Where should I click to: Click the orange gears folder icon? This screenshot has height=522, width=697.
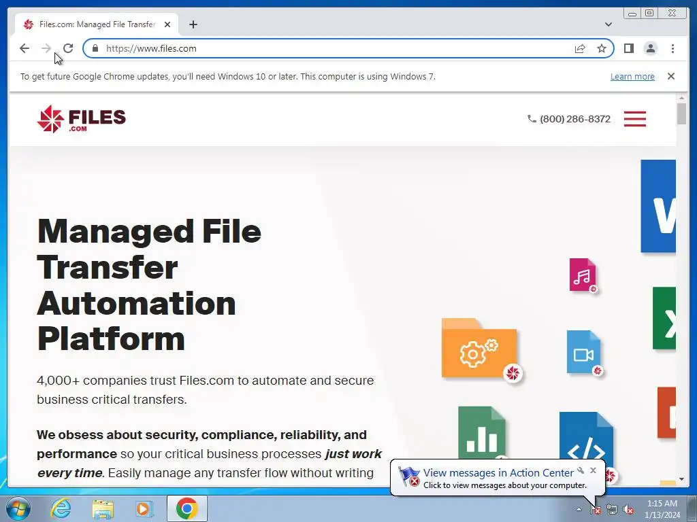coord(481,349)
